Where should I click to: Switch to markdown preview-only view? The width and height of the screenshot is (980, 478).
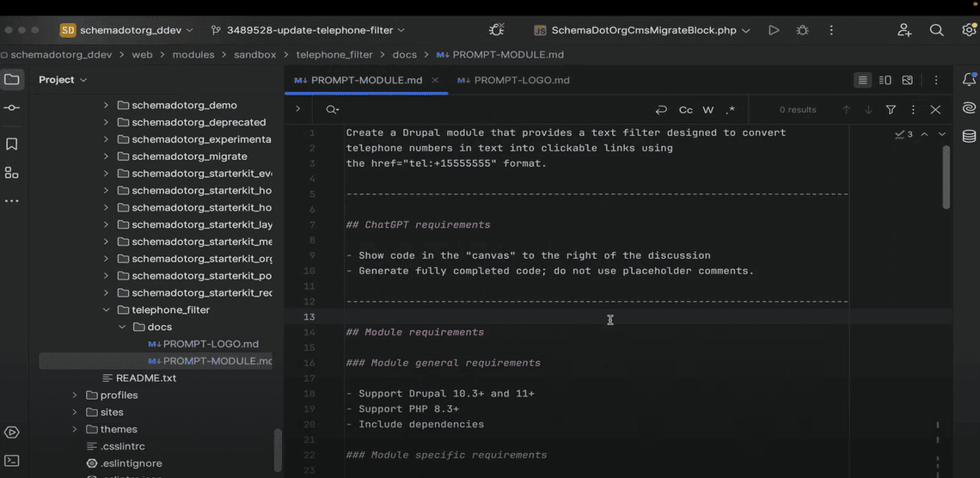(908, 80)
